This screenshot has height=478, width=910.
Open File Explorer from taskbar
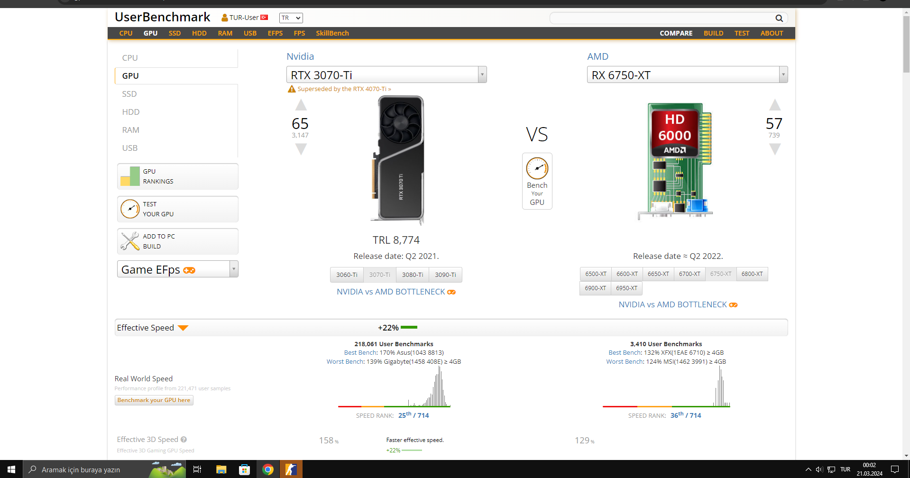[221, 469]
